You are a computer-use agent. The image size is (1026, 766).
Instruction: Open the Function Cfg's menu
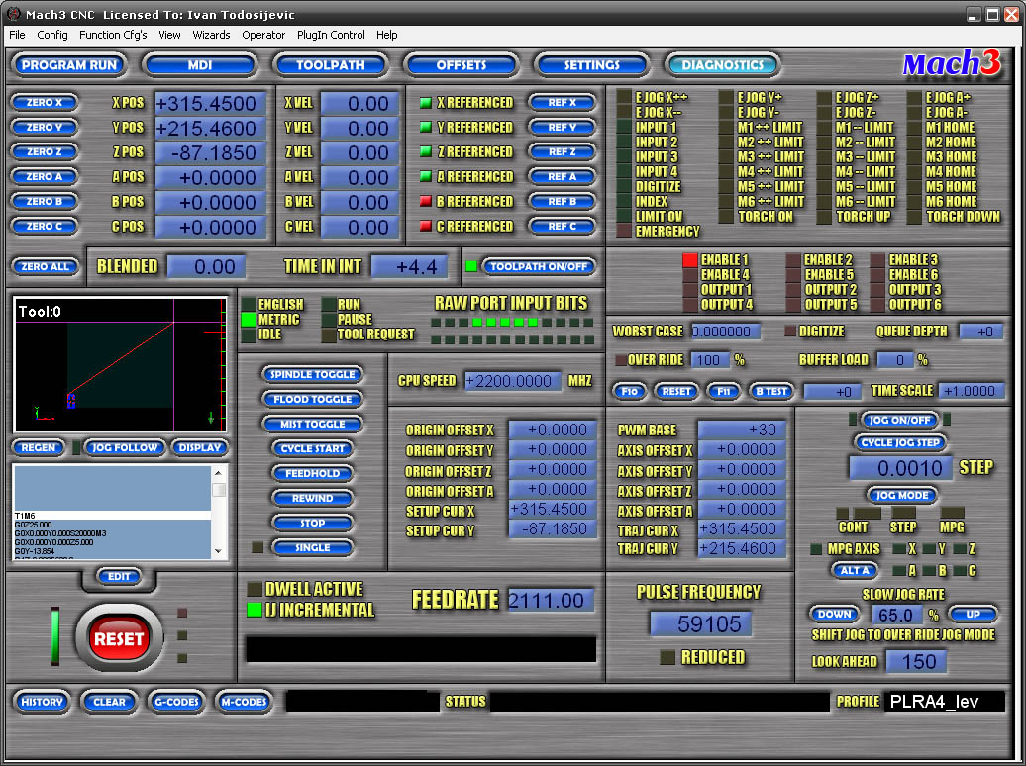tap(113, 35)
